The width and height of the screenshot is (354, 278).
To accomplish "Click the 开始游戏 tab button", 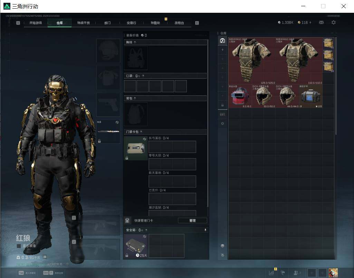I will tap(36, 23).
